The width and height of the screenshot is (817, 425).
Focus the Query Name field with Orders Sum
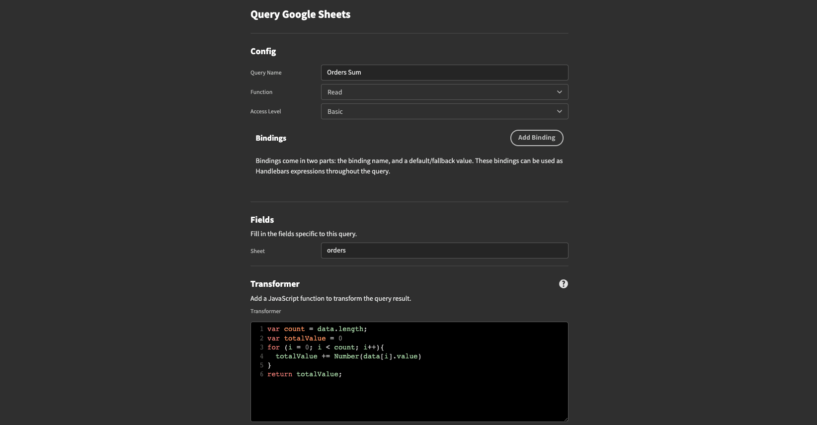[x=444, y=73]
